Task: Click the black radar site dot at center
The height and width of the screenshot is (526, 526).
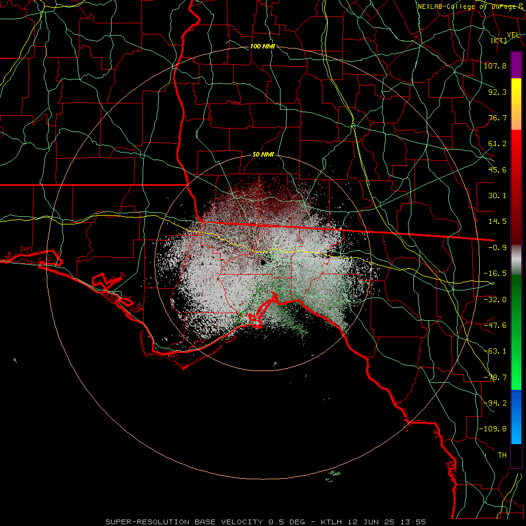Action: [262, 262]
